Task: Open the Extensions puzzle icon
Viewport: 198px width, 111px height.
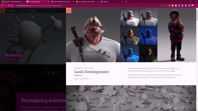Action: [186, 5]
